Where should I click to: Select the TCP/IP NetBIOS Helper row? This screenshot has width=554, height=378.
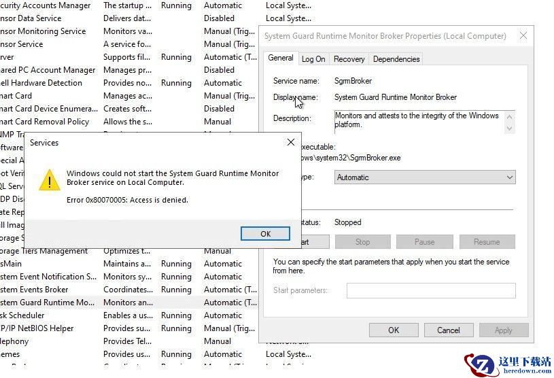pyautogui.click(x=128, y=328)
